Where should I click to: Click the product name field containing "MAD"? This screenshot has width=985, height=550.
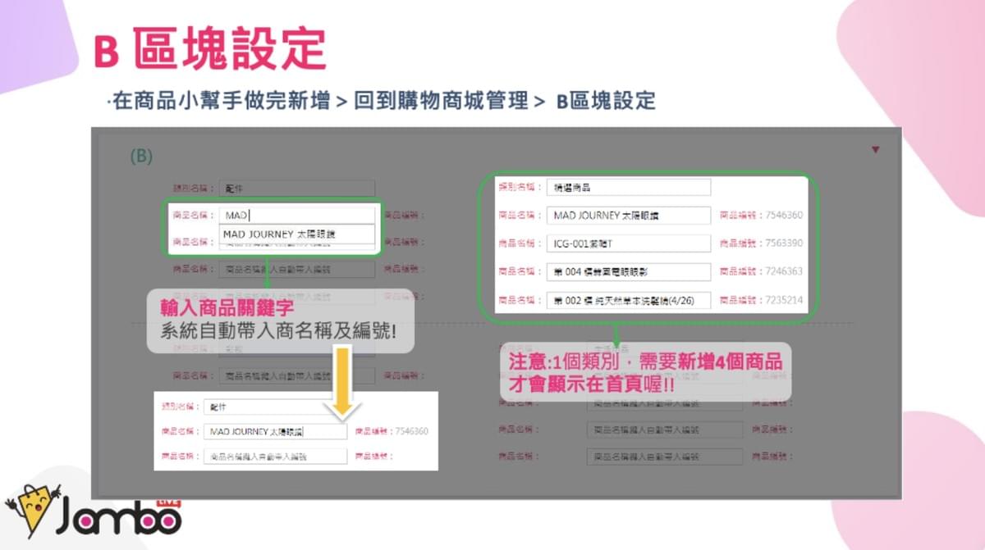pyautogui.click(x=297, y=216)
